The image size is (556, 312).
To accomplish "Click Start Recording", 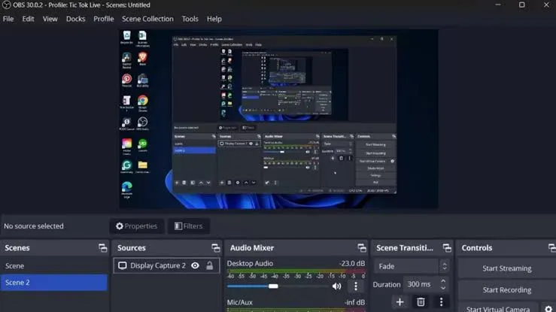I will 506,290.
